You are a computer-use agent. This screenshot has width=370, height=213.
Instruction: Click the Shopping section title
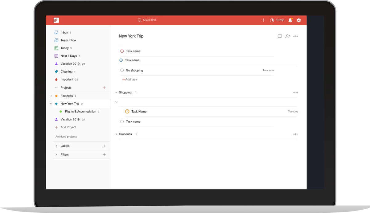tap(125, 92)
